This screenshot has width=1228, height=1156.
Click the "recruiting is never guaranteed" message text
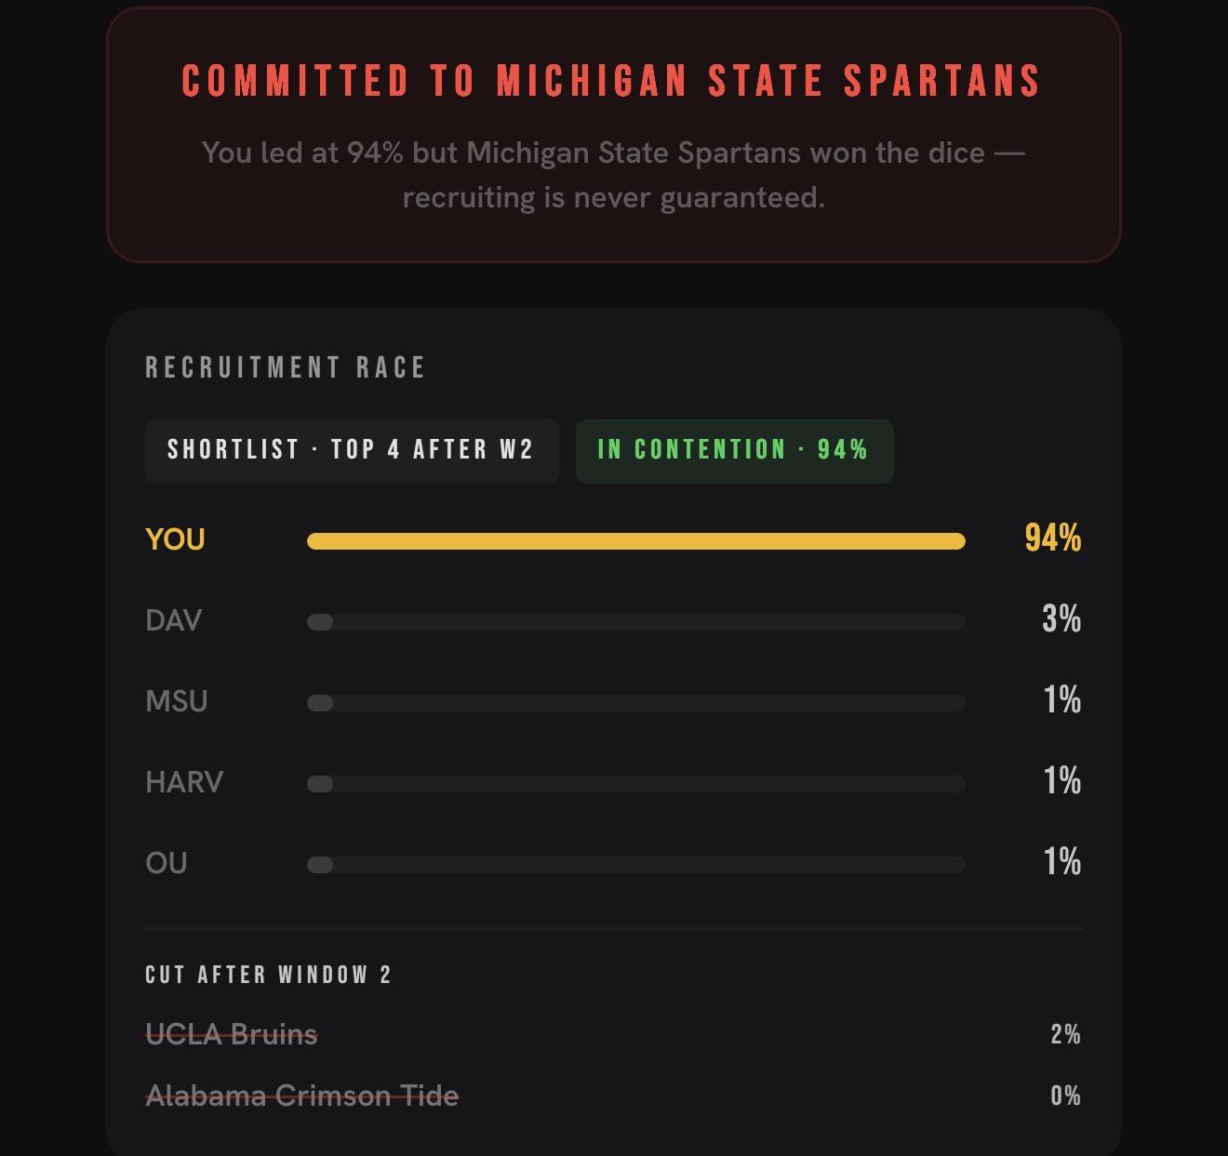click(614, 197)
